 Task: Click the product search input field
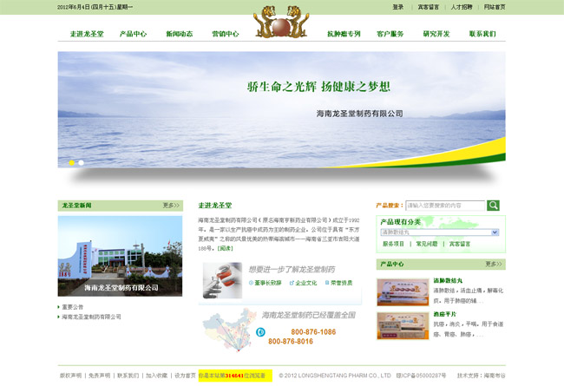coord(443,206)
